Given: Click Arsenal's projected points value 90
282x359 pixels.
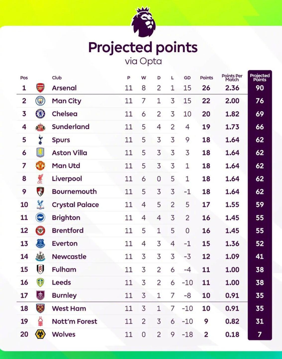Looking at the screenshot, I should click(x=260, y=88).
